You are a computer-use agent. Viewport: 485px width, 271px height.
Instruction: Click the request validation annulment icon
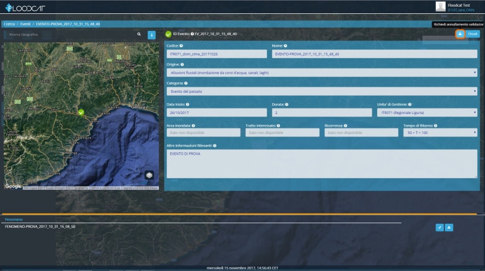460,34
